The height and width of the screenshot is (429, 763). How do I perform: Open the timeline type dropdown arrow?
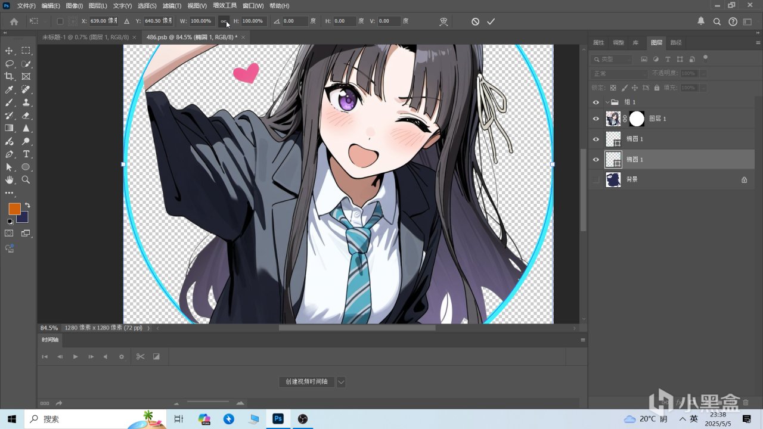341,382
